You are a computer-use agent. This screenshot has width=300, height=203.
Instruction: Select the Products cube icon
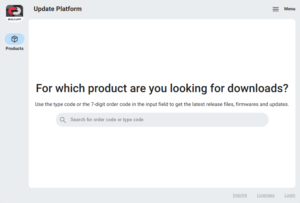(15, 39)
